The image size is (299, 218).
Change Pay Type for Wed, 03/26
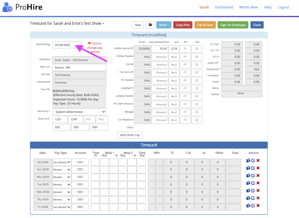62,192
